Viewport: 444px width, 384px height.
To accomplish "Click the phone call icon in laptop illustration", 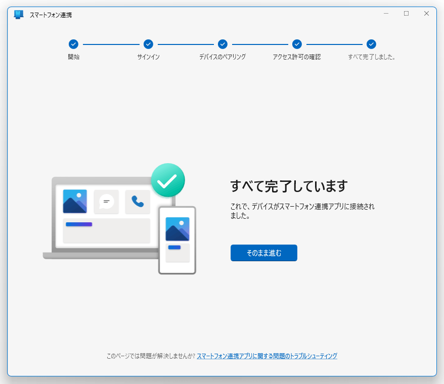I will click(x=138, y=202).
